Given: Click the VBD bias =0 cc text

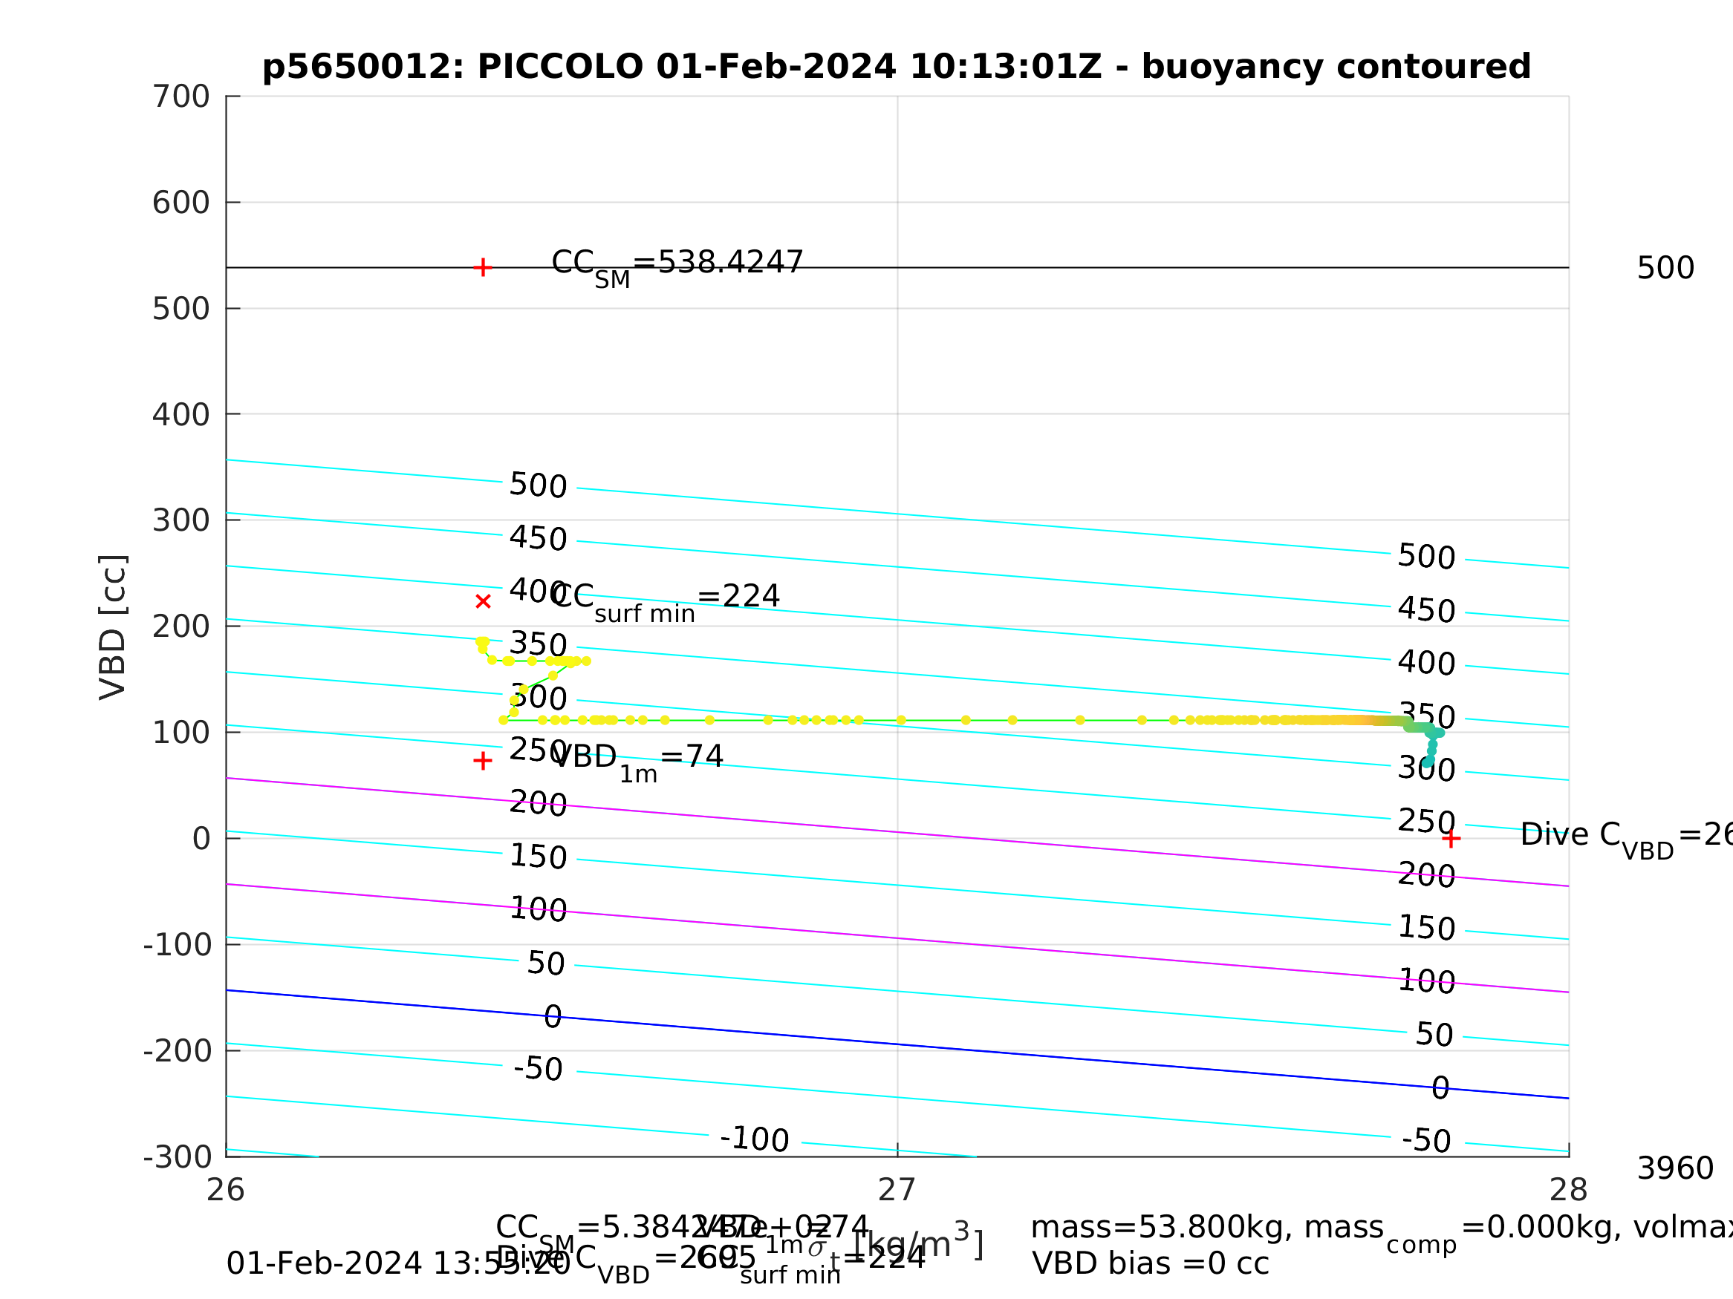Looking at the screenshot, I should tap(1150, 1264).
